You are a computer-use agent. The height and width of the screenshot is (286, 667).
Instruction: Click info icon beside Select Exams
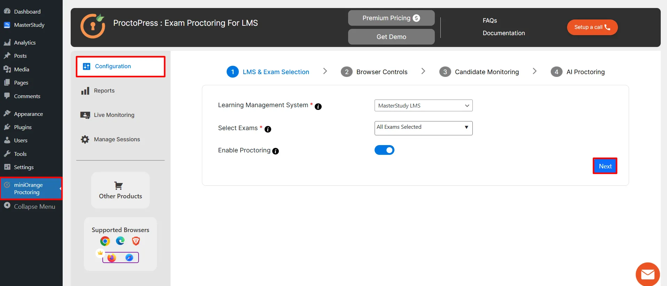[268, 129]
